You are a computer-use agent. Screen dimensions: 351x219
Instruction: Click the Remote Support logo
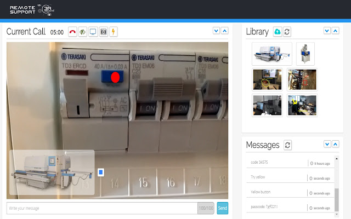32,10
